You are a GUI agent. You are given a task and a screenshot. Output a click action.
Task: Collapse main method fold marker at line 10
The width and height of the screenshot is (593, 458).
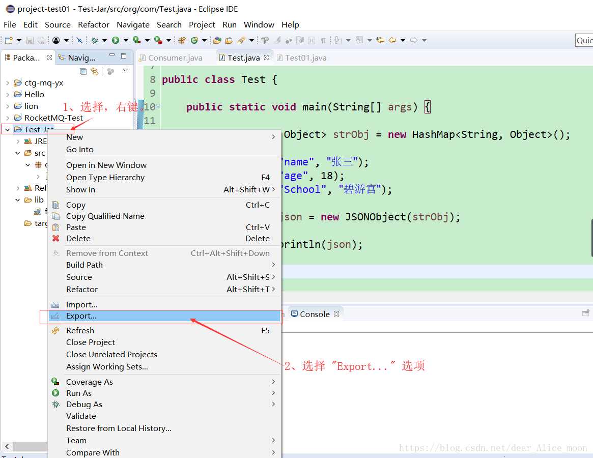[x=158, y=106]
